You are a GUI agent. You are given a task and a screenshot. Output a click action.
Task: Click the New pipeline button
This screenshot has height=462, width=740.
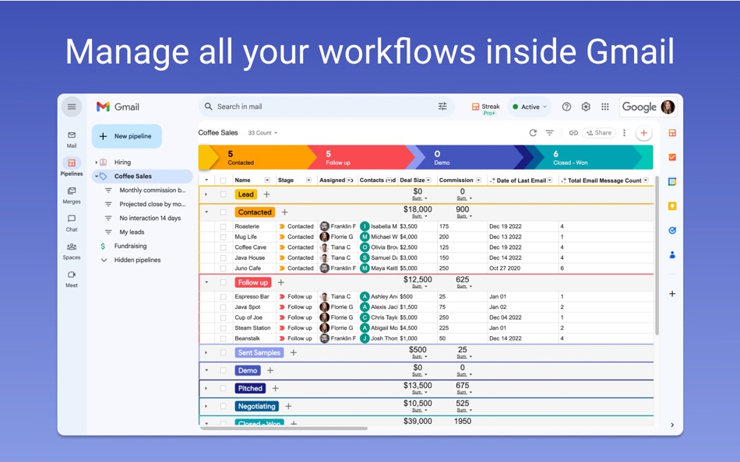point(126,136)
